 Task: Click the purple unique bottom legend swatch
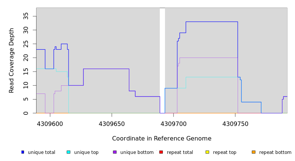point(115,152)
